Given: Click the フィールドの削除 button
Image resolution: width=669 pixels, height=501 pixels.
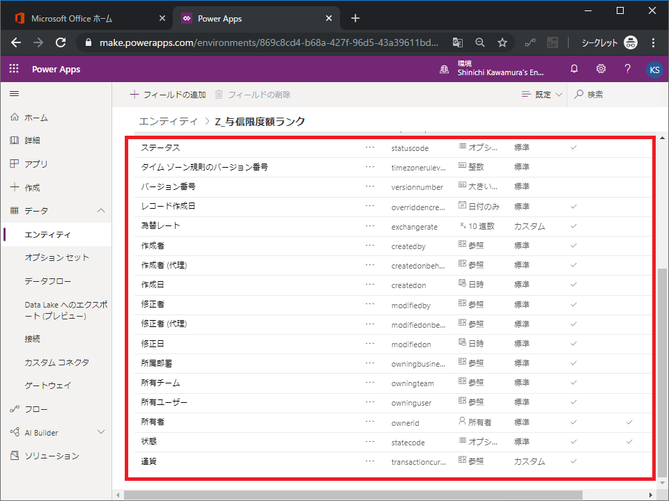Looking at the screenshot, I should 252,95.
